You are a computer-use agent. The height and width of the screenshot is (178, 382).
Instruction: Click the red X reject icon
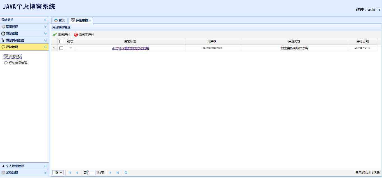[x=76, y=35]
